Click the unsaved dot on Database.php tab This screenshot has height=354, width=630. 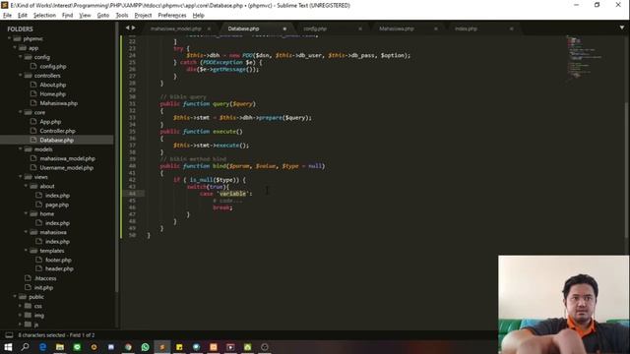[284, 29]
